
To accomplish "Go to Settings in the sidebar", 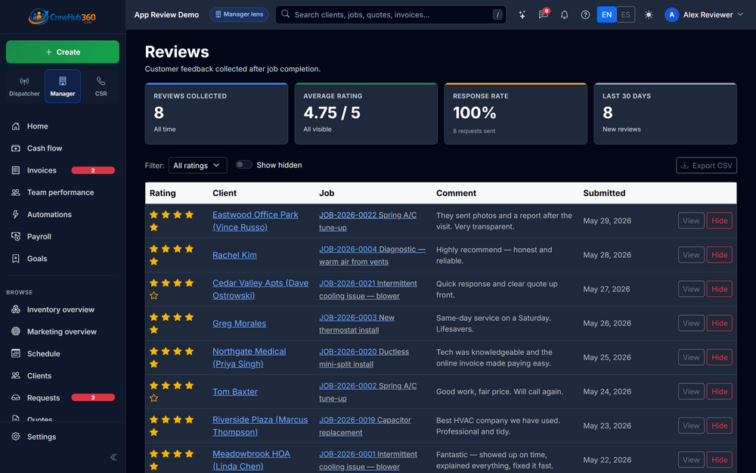I will (x=63, y=437).
